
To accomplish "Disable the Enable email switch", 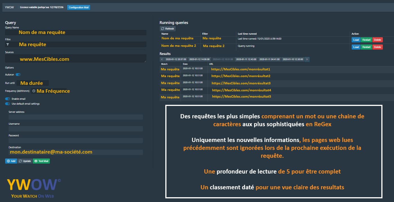I will pos(8,99).
